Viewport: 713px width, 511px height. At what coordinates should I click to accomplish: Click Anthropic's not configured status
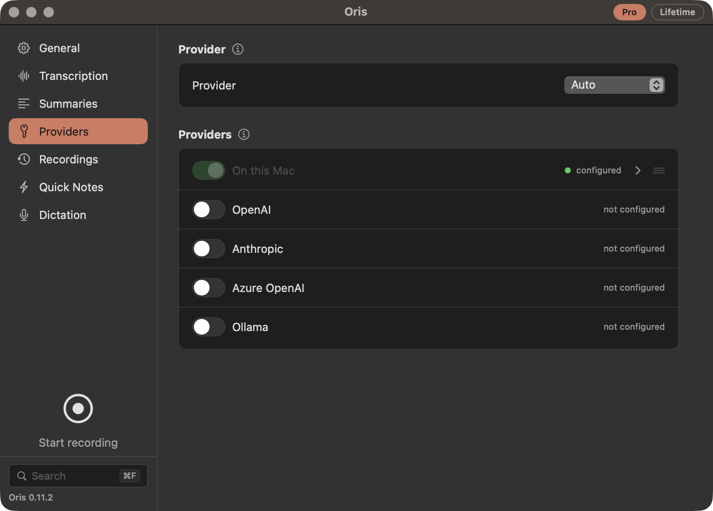pos(634,249)
